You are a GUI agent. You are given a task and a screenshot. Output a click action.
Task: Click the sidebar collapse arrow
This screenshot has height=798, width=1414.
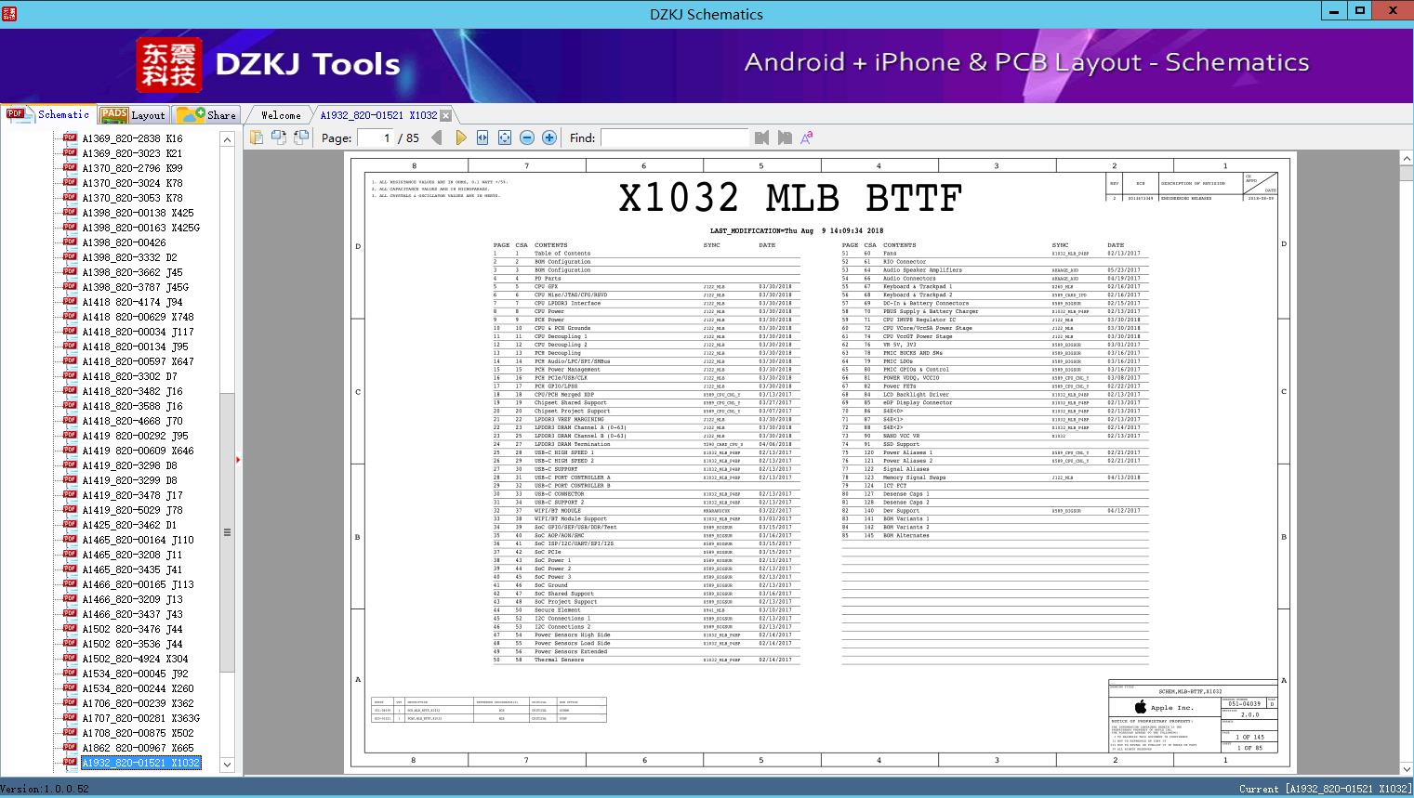pyautogui.click(x=238, y=459)
